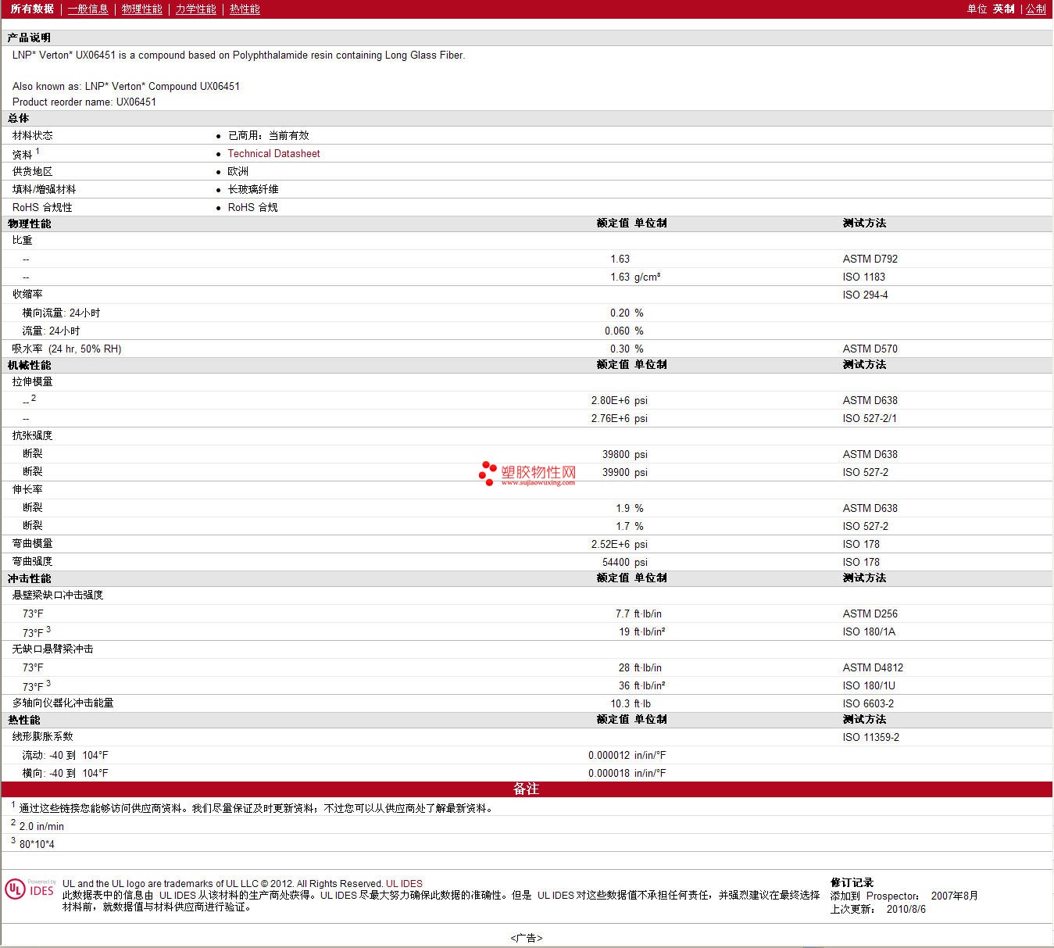This screenshot has height=948, width=1054.
Task: Click the ISO 527-2/1 test method cell
Action: [x=870, y=418]
